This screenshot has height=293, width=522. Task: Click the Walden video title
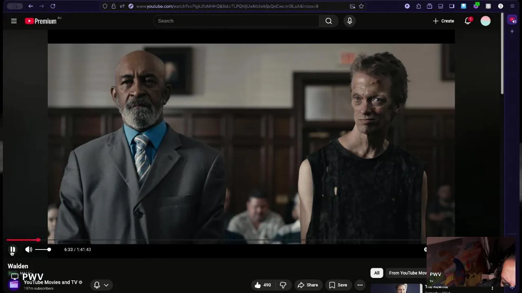(18, 266)
